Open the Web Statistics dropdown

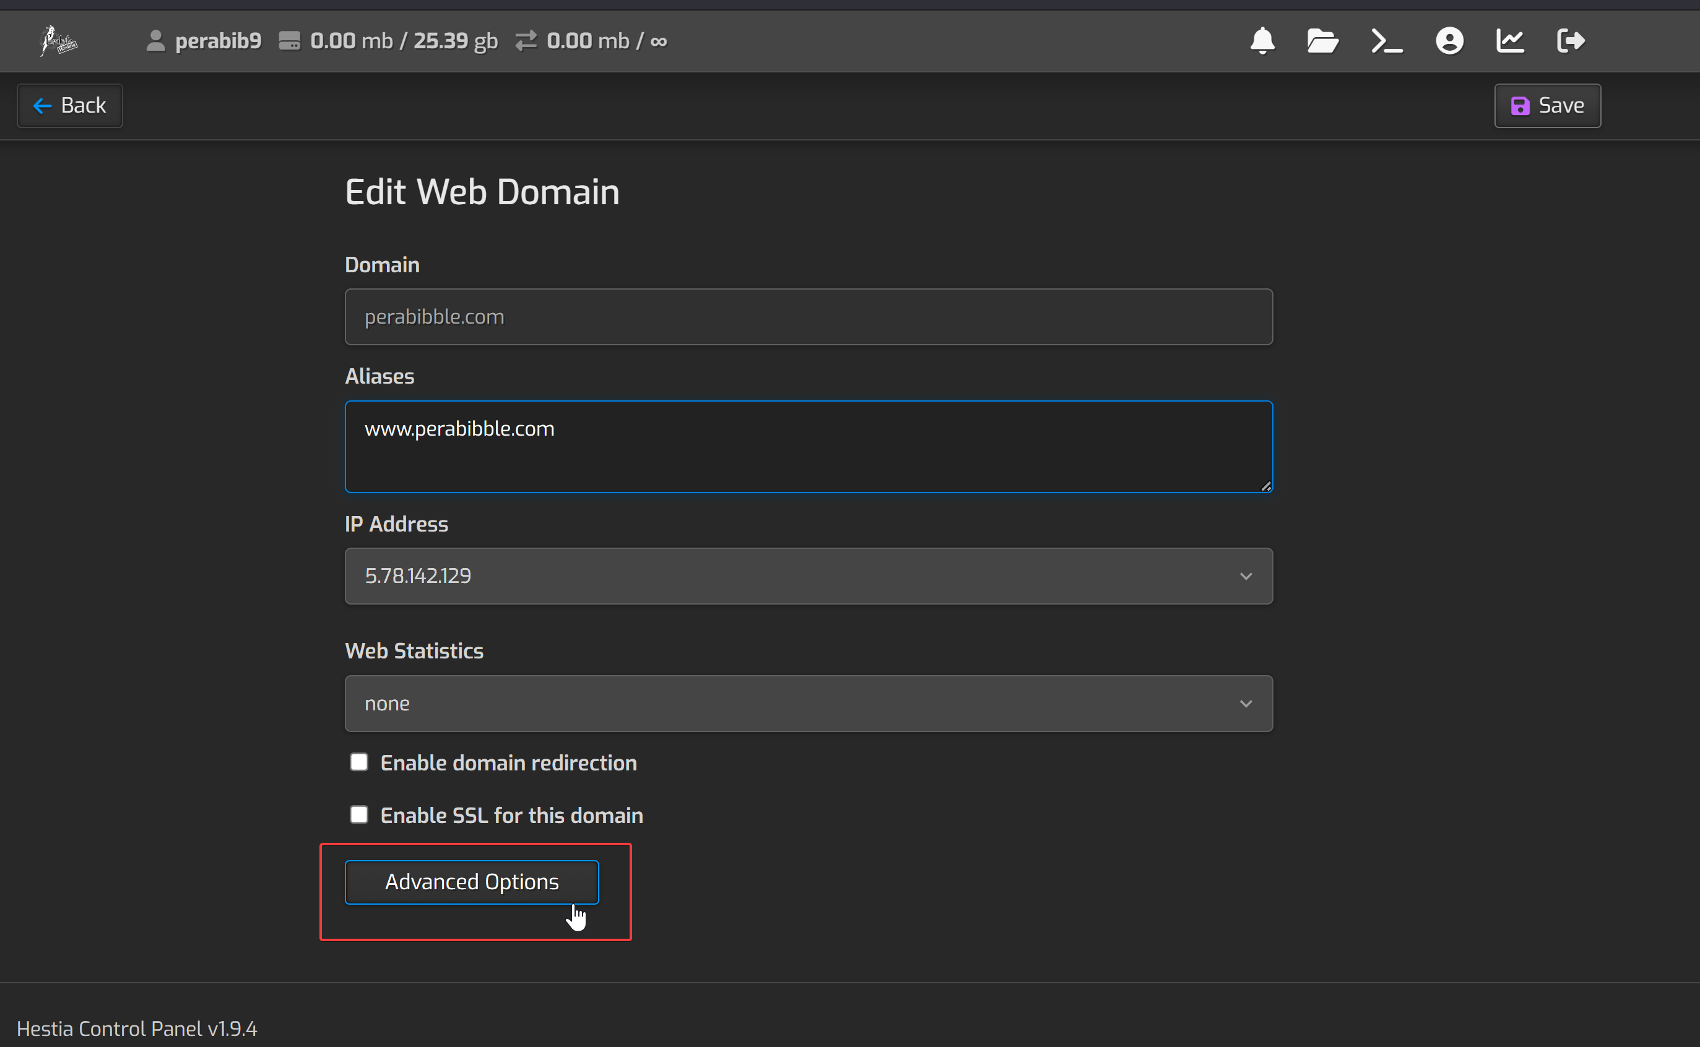coord(809,704)
